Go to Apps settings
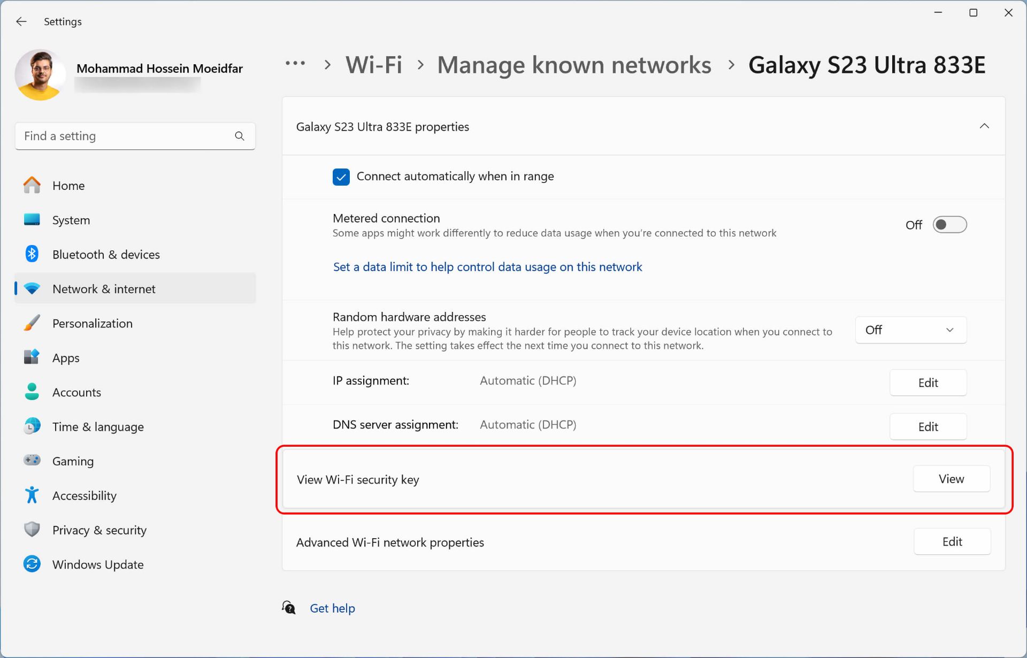1027x658 pixels. coord(135,357)
